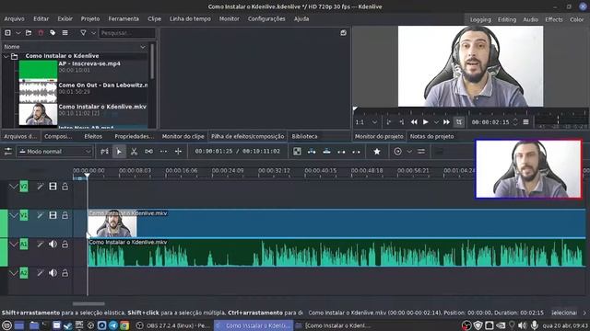Collapse track A1 chevron
The width and height of the screenshot is (590, 331).
14,244
